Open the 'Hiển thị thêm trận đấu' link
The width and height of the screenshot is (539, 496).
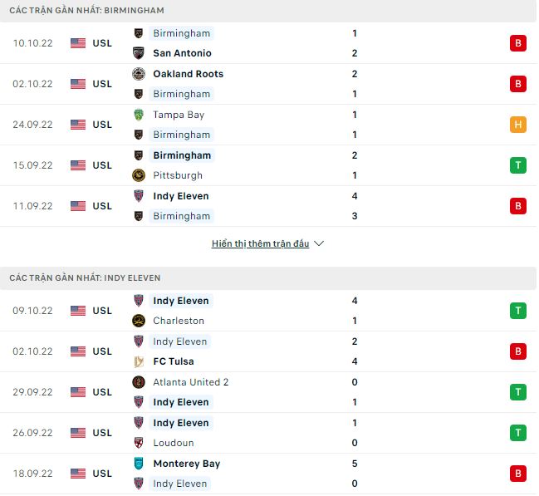point(260,243)
